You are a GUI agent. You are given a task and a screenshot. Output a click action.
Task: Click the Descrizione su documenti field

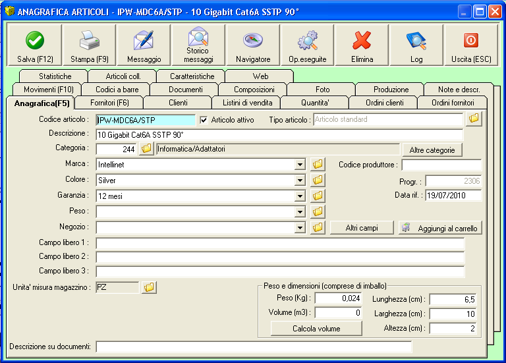[254, 347]
